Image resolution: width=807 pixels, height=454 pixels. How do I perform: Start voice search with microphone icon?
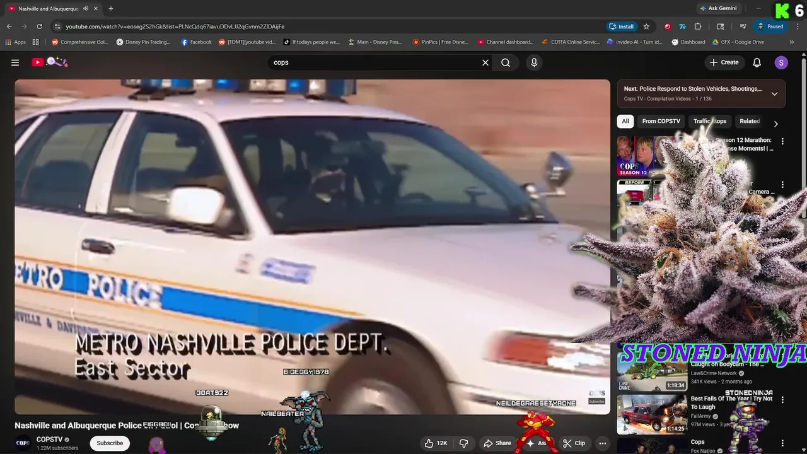pos(534,62)
